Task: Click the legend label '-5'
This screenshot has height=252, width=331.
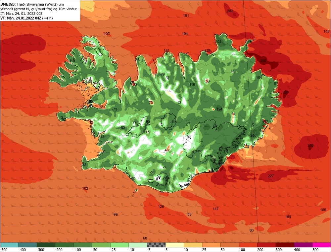Action: (x=149, y=250)
